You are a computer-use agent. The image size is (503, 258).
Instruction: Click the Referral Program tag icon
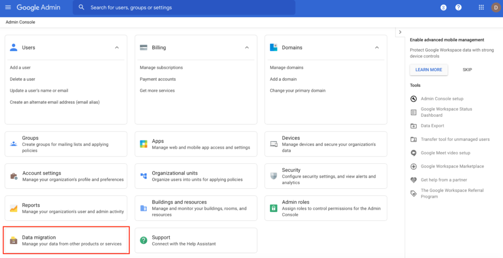pos(414,194)
